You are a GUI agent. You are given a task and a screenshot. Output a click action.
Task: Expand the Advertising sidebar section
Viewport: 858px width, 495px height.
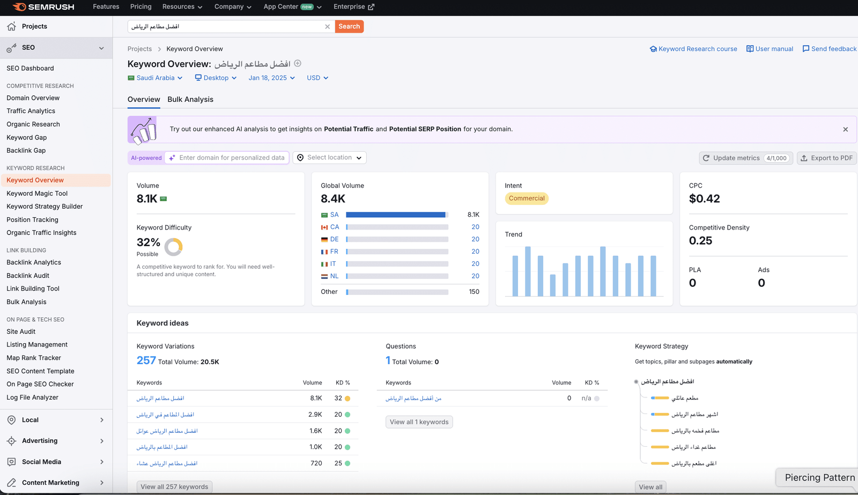click(x=101, y=441)
